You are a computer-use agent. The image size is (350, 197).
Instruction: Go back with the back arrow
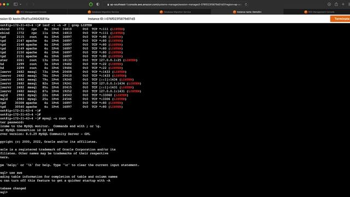click(x=27, y=4)
